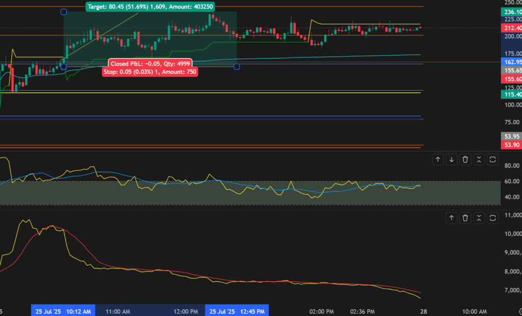The width and height of the screenshot is (522, 316).
Task: Select the green Target 80.45 label
Action: click(150, 7)
